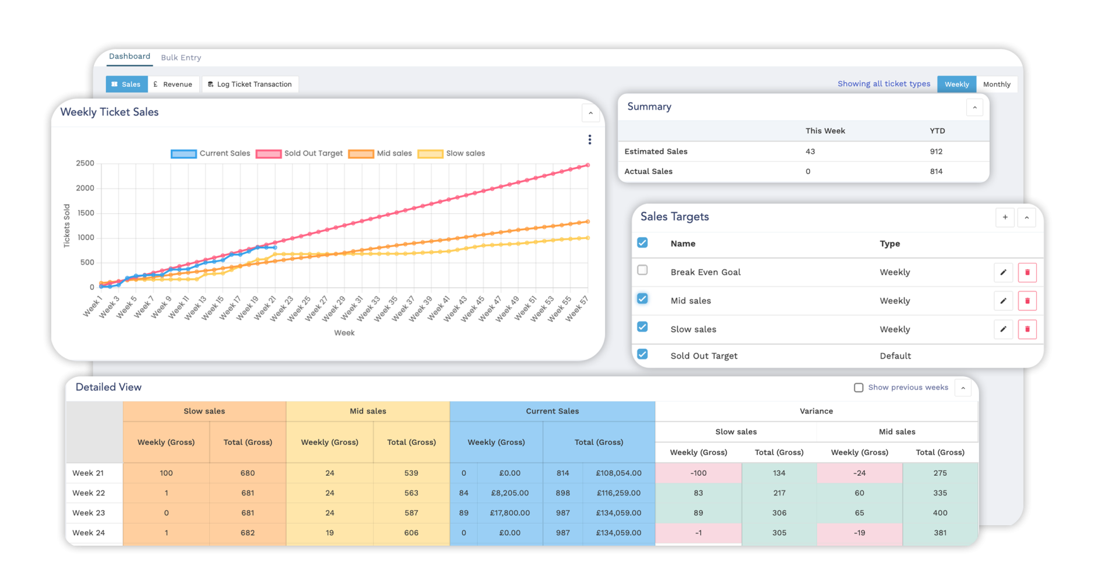Select the Log Ticket Transaction ticket icon
1119x573 pixels.
click(211, 84)
